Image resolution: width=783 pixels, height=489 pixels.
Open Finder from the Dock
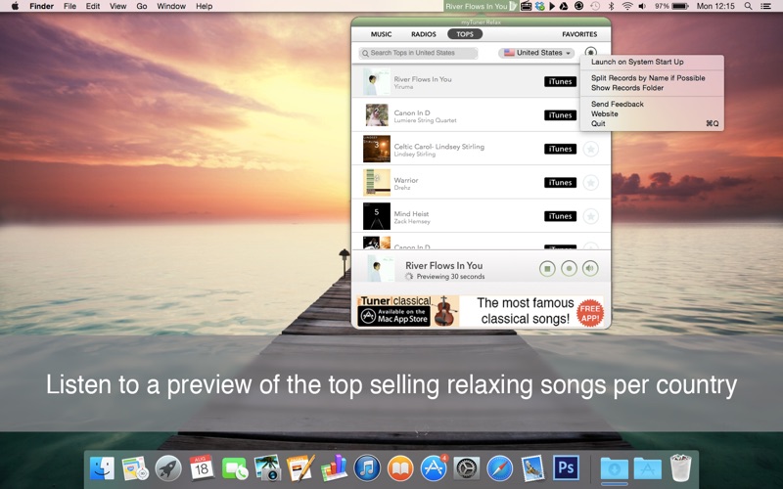point(102,469)
